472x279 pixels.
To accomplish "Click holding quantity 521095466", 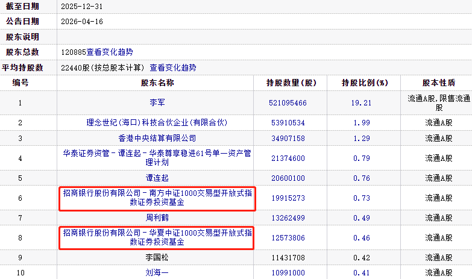I will [288, 103].
